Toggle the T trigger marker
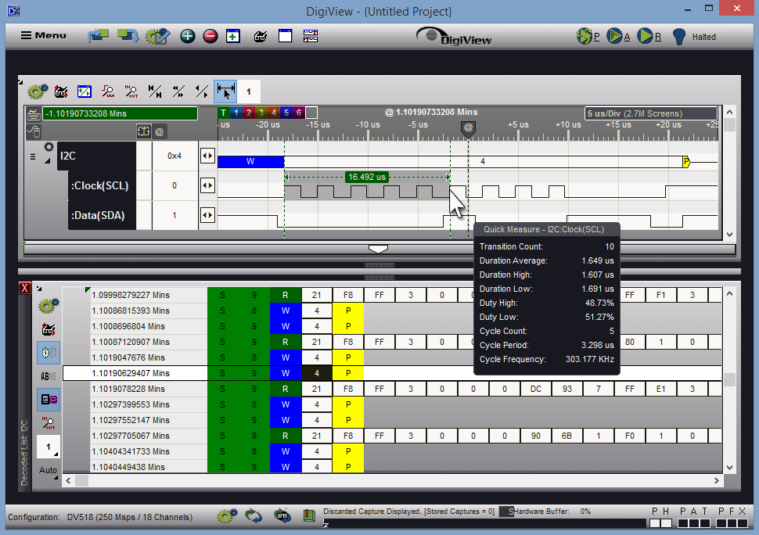Viewport: 759px width, 535px height. pos(224,113)
